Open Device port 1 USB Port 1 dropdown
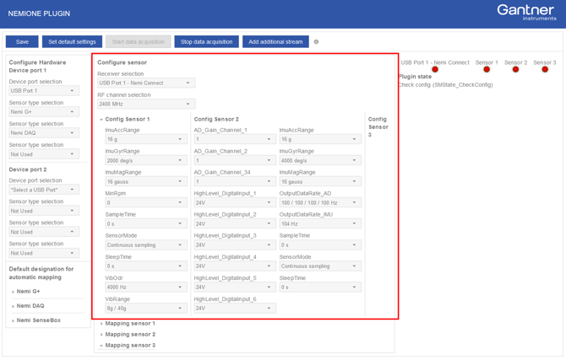 [x=44, y=90]
